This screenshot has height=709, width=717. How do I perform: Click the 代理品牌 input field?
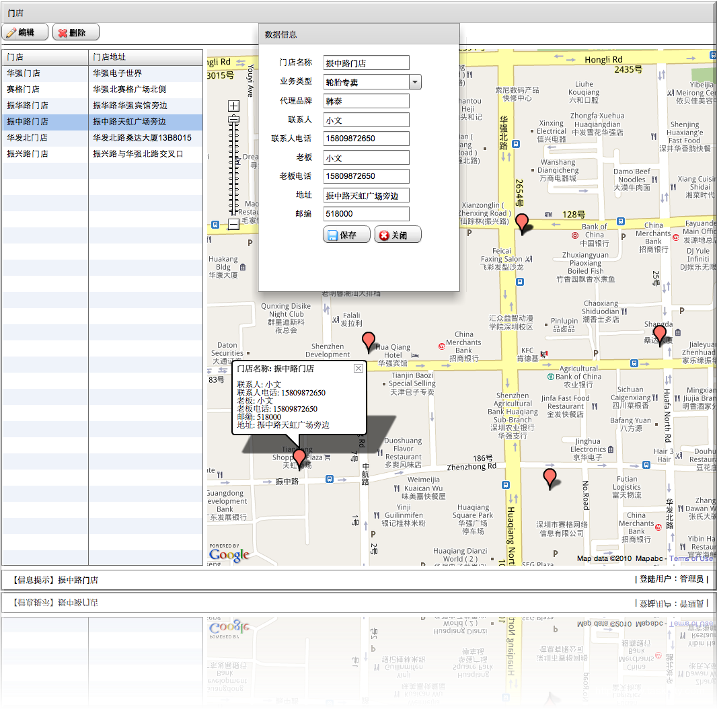(367, 101)
